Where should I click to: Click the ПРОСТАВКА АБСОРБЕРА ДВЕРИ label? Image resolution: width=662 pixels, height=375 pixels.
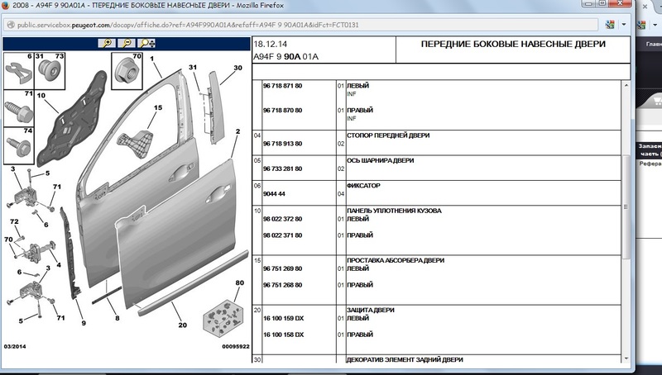coord(396,260)
